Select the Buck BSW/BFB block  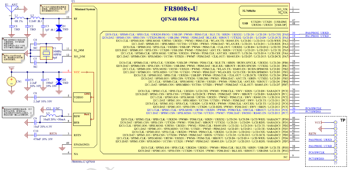[82, 119]
